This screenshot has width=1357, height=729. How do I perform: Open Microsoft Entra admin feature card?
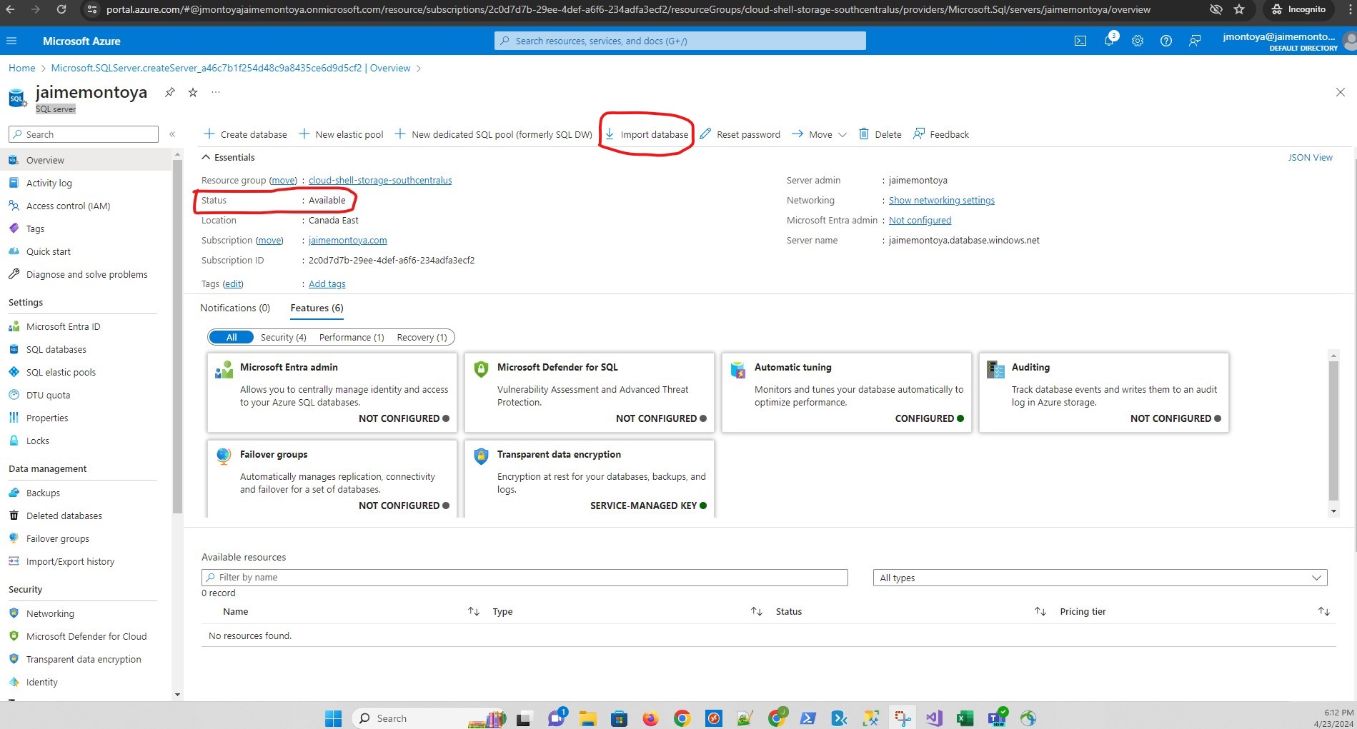click(332, 392)
